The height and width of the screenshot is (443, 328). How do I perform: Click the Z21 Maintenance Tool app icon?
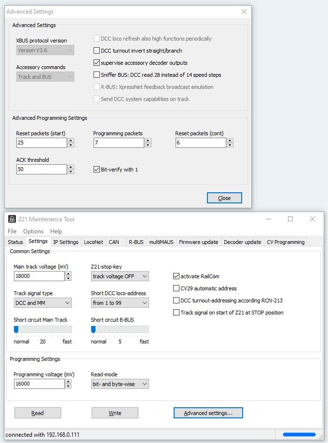[12, 219]
